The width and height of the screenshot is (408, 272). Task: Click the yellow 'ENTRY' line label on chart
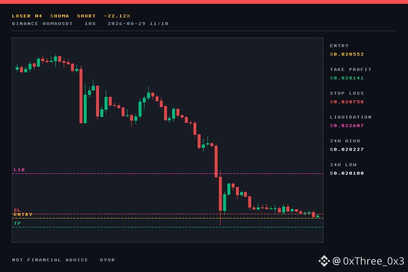click(x=23, y=215)
